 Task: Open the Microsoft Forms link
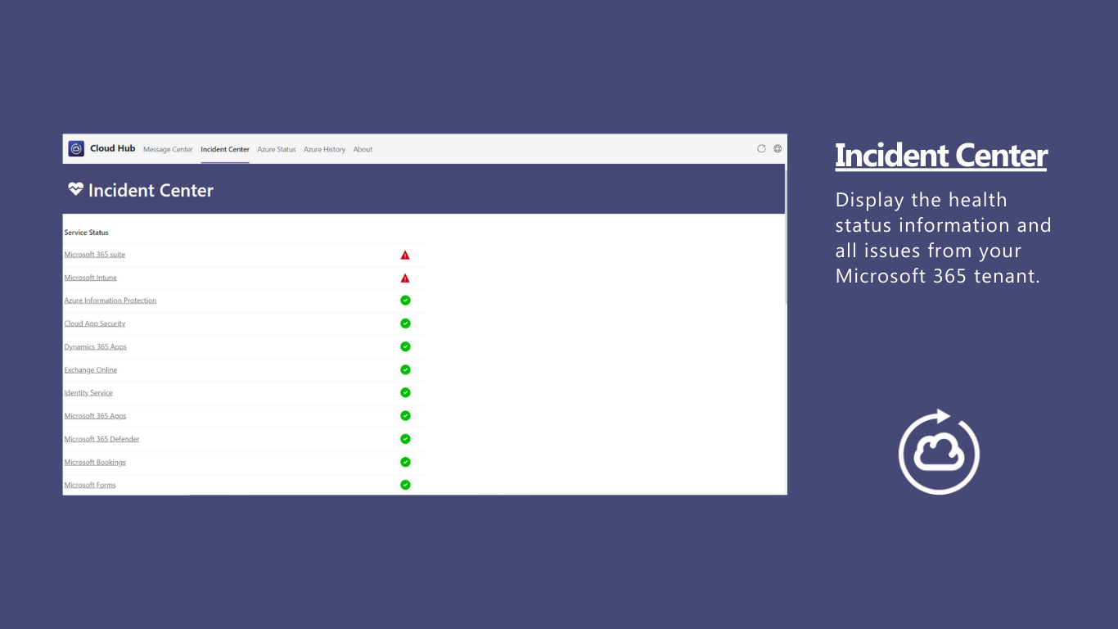tap(90, 485)
